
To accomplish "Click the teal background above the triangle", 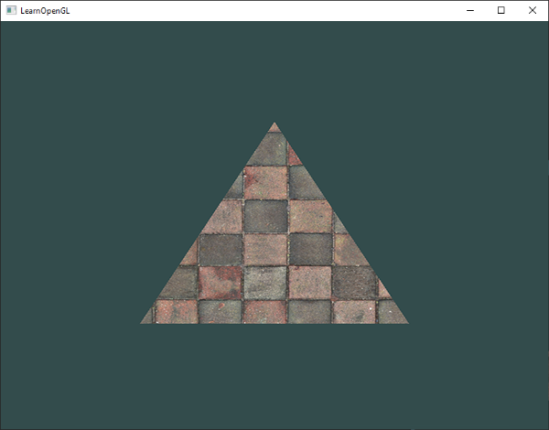I will click(x=274, y=70).
